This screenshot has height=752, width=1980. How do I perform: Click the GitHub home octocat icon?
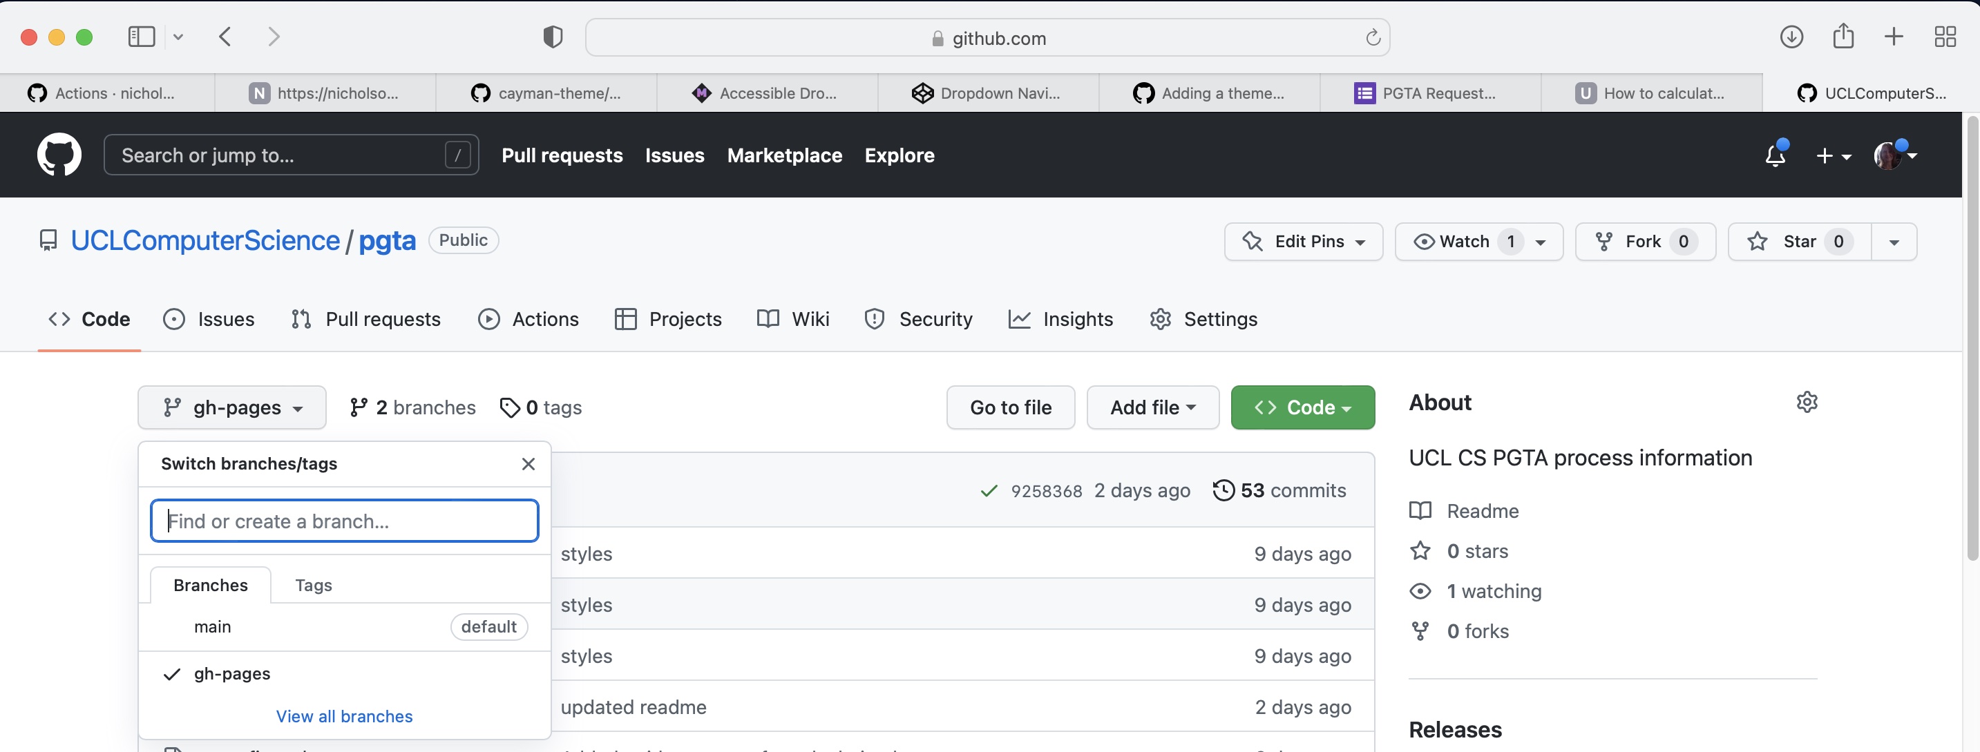pos(61,154)
